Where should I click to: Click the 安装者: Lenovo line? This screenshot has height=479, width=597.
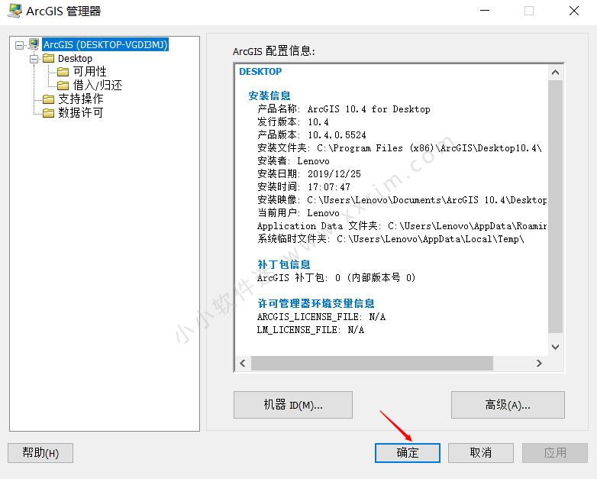(x=294, y=160)
